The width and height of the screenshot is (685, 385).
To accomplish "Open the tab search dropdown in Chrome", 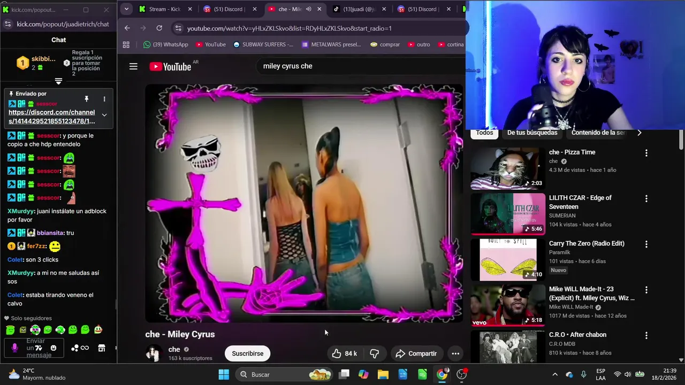I will pyautogui.click(x=126, y=9).
